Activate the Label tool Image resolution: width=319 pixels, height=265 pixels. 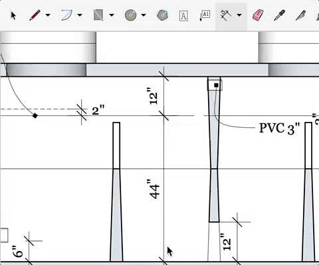[205, 15]
